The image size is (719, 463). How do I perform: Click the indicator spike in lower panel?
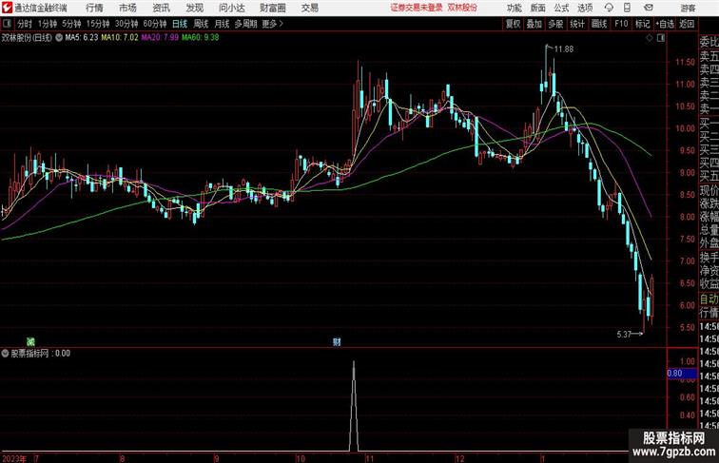tap(354, 406)
